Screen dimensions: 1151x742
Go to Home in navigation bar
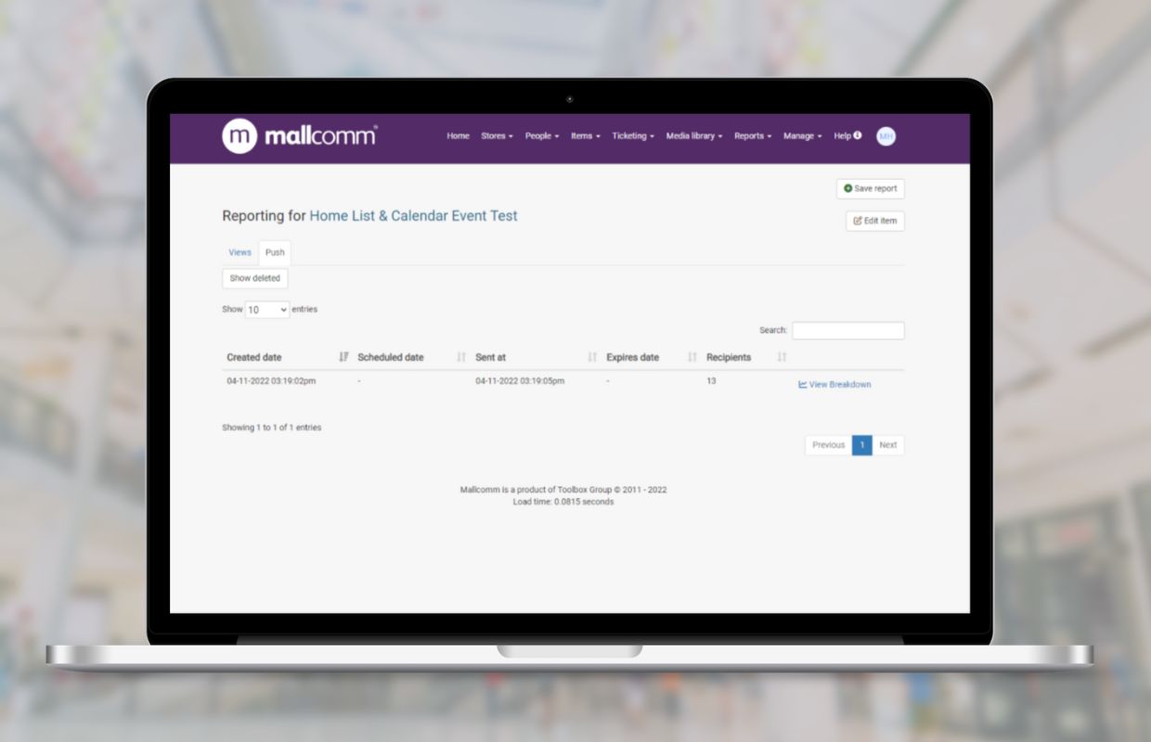click(458, 136)
